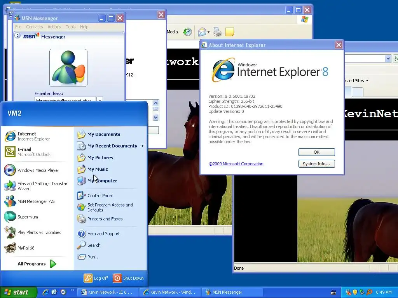Image resolution: width=398 pixels, height=298 pixels.
Task: Open the IE 8 address bar dropdown
Action: tap(388, 59)
